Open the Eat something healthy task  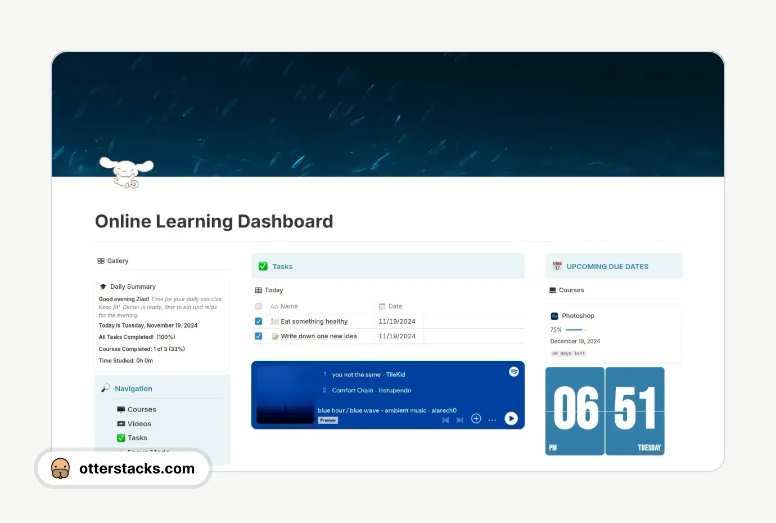[x=314, y=321]
